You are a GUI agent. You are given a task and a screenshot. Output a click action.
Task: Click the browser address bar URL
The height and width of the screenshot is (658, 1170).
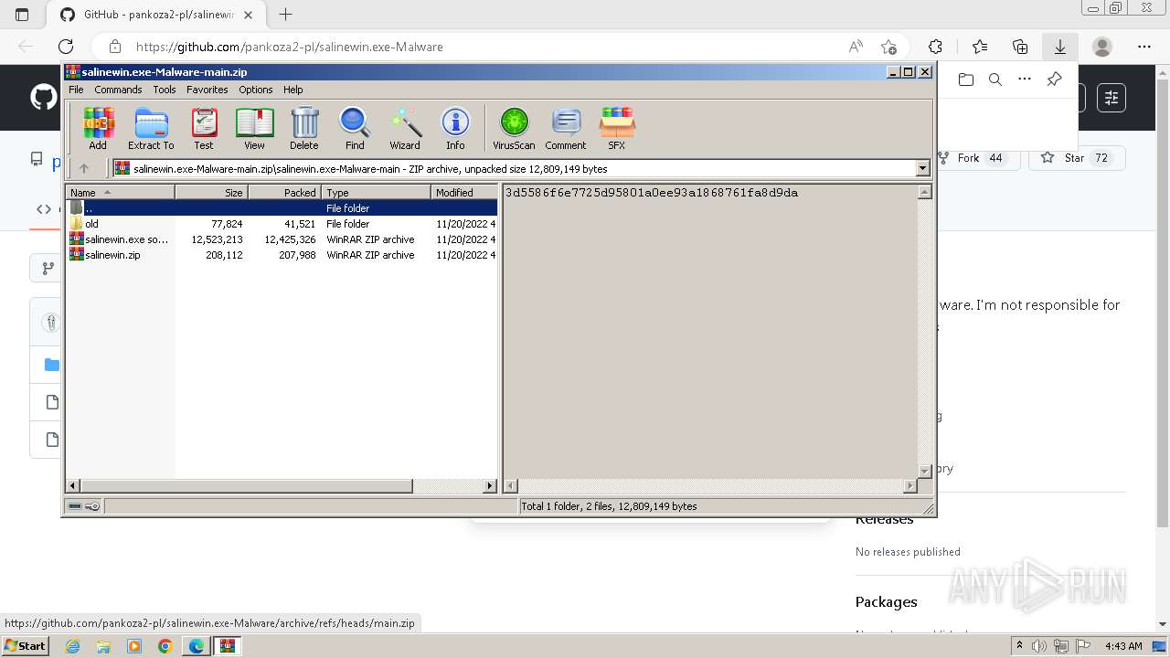click(x=290, y=47)
